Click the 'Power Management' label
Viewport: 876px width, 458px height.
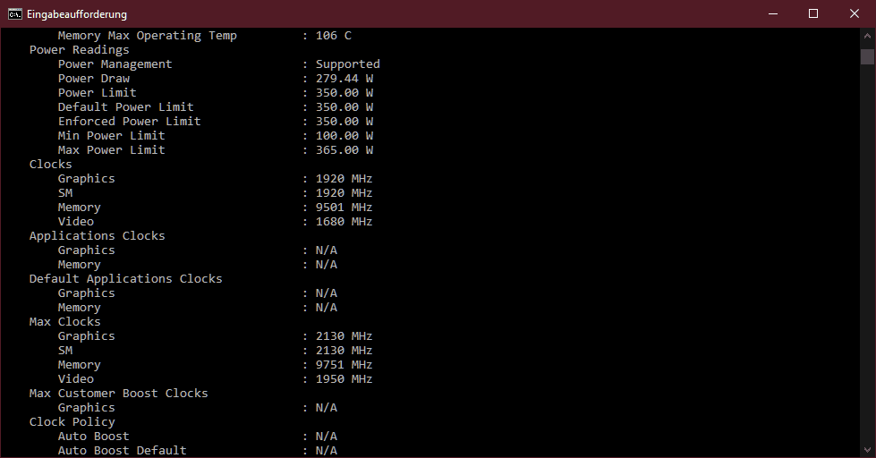pyautogui.click(x=115, y=64)
